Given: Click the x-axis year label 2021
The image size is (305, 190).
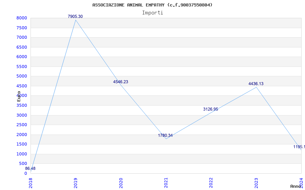Looking at the screenshot, I should [x=166, y=183].
